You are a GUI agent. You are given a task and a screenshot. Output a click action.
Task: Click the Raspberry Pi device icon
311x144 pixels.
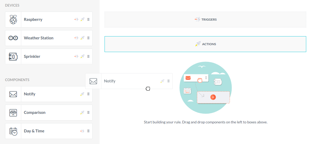[x=13, y=20]
